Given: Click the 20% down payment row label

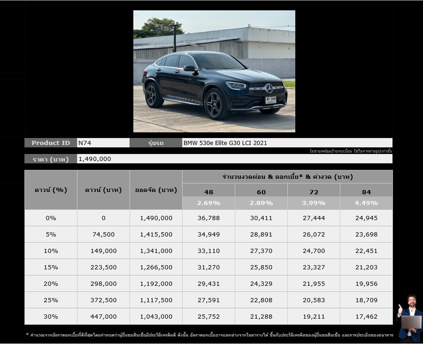Looking at the screenshot, I should pyautogui.click(x=51, y=283).
